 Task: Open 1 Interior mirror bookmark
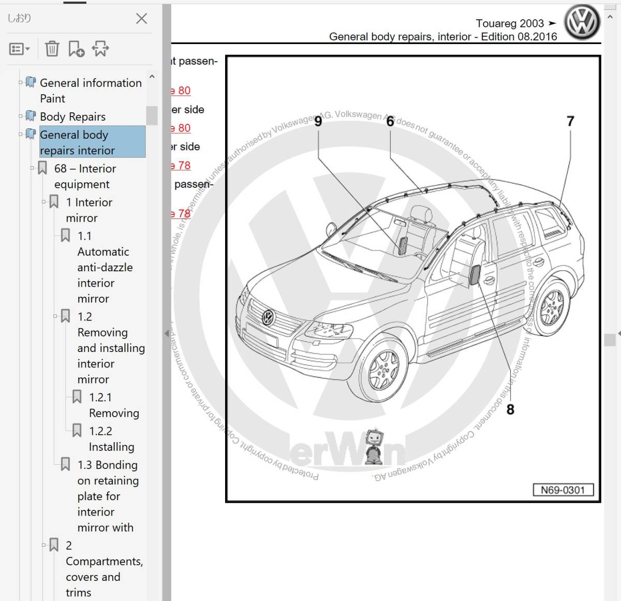click(89, 210)
